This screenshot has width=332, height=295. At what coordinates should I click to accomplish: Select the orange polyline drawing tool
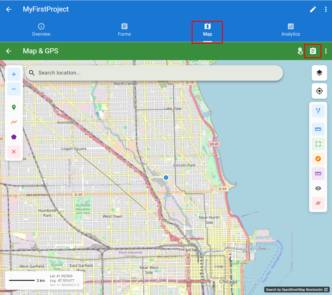pyautogui.click(x=14, y=122)
